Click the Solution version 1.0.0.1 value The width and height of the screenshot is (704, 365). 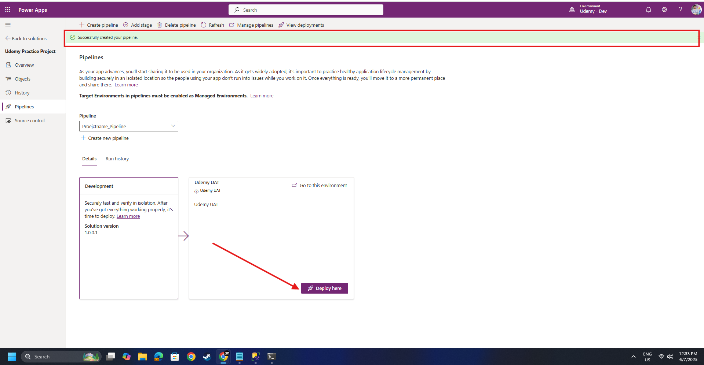(x=91, y=233)
